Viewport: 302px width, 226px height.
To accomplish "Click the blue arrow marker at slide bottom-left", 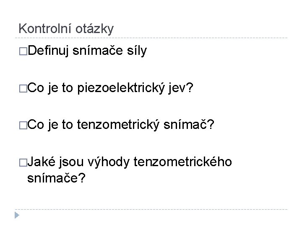I will (16, 216).
